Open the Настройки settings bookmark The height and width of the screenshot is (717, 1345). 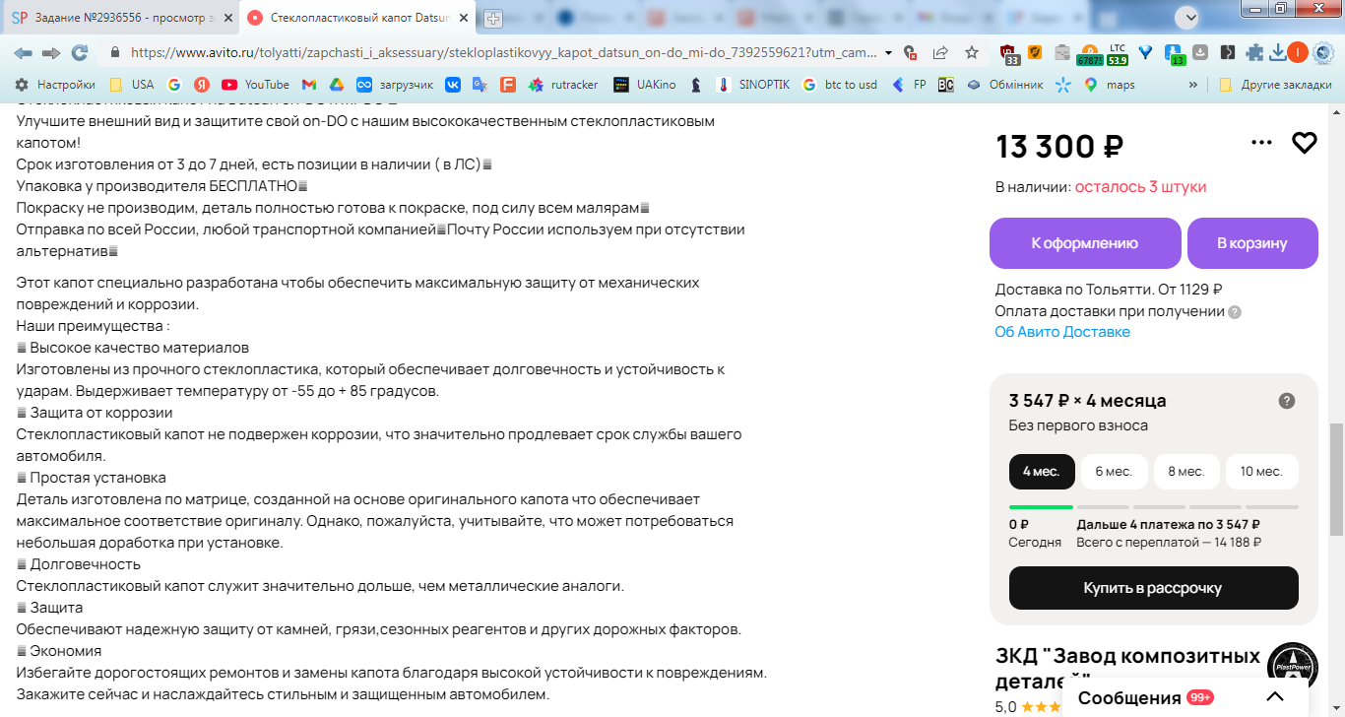(55, 85)
